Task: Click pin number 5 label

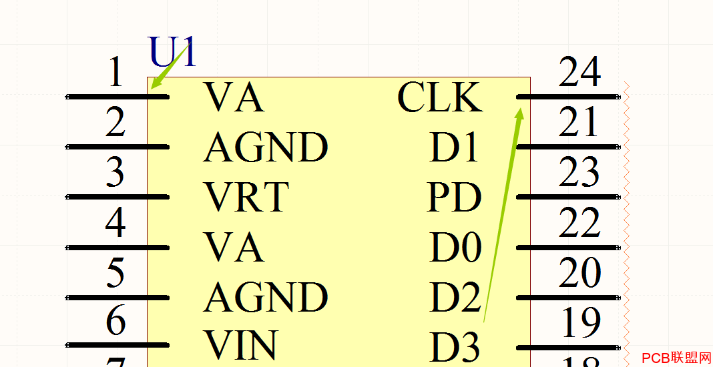Action: pyautogui.click(x=115, y=273)
